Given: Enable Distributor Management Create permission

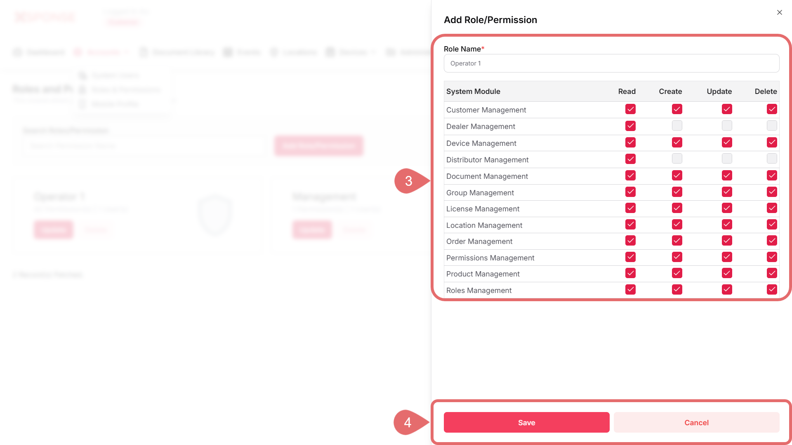Looking at the screenshot, I should (x=677, y=159).
